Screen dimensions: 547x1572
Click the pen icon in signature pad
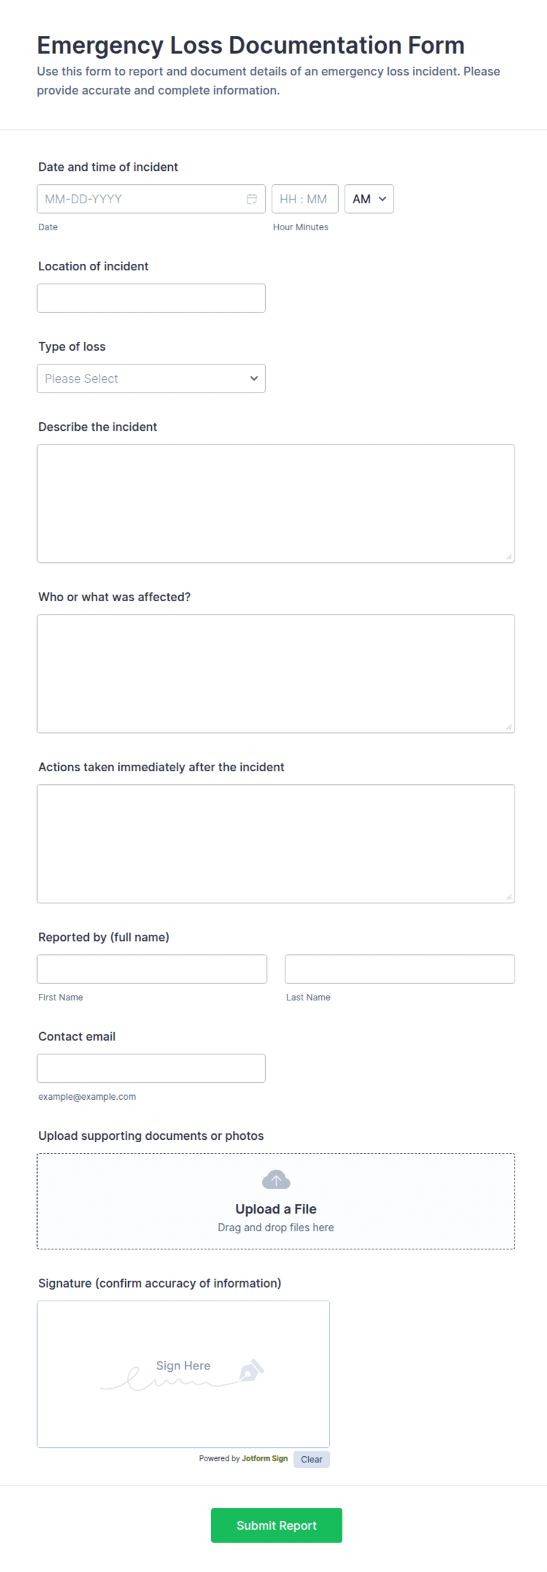tap(251, 1369)
